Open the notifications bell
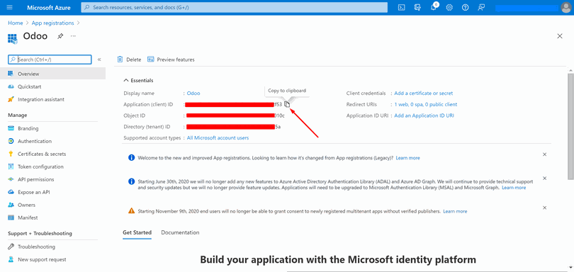Viewport: 574px width, 272px height. click(434, 7)
